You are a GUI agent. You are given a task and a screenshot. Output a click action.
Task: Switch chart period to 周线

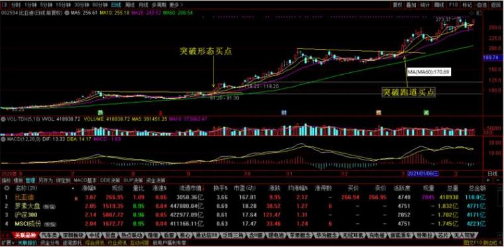[x=130, y=5]
